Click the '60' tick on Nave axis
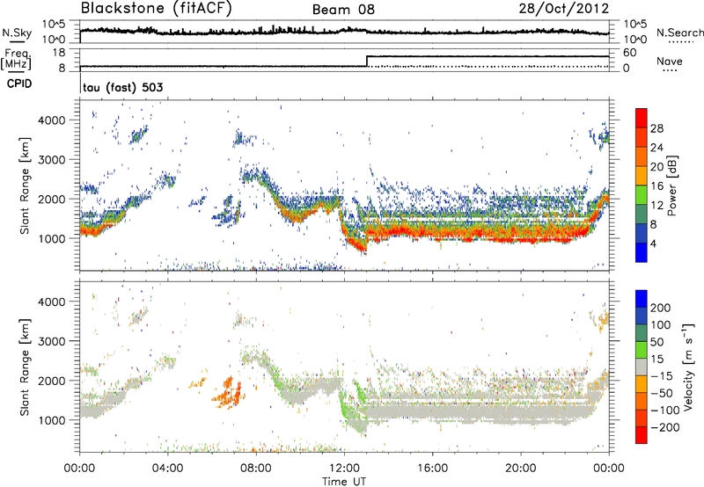This screenshot has height=487, width=704. point(629,53)
